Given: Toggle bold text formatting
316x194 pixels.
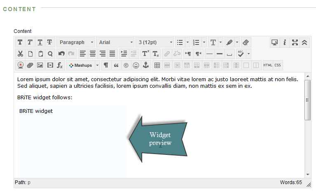Looking at the screenshot, I should (x=20, y=42).
